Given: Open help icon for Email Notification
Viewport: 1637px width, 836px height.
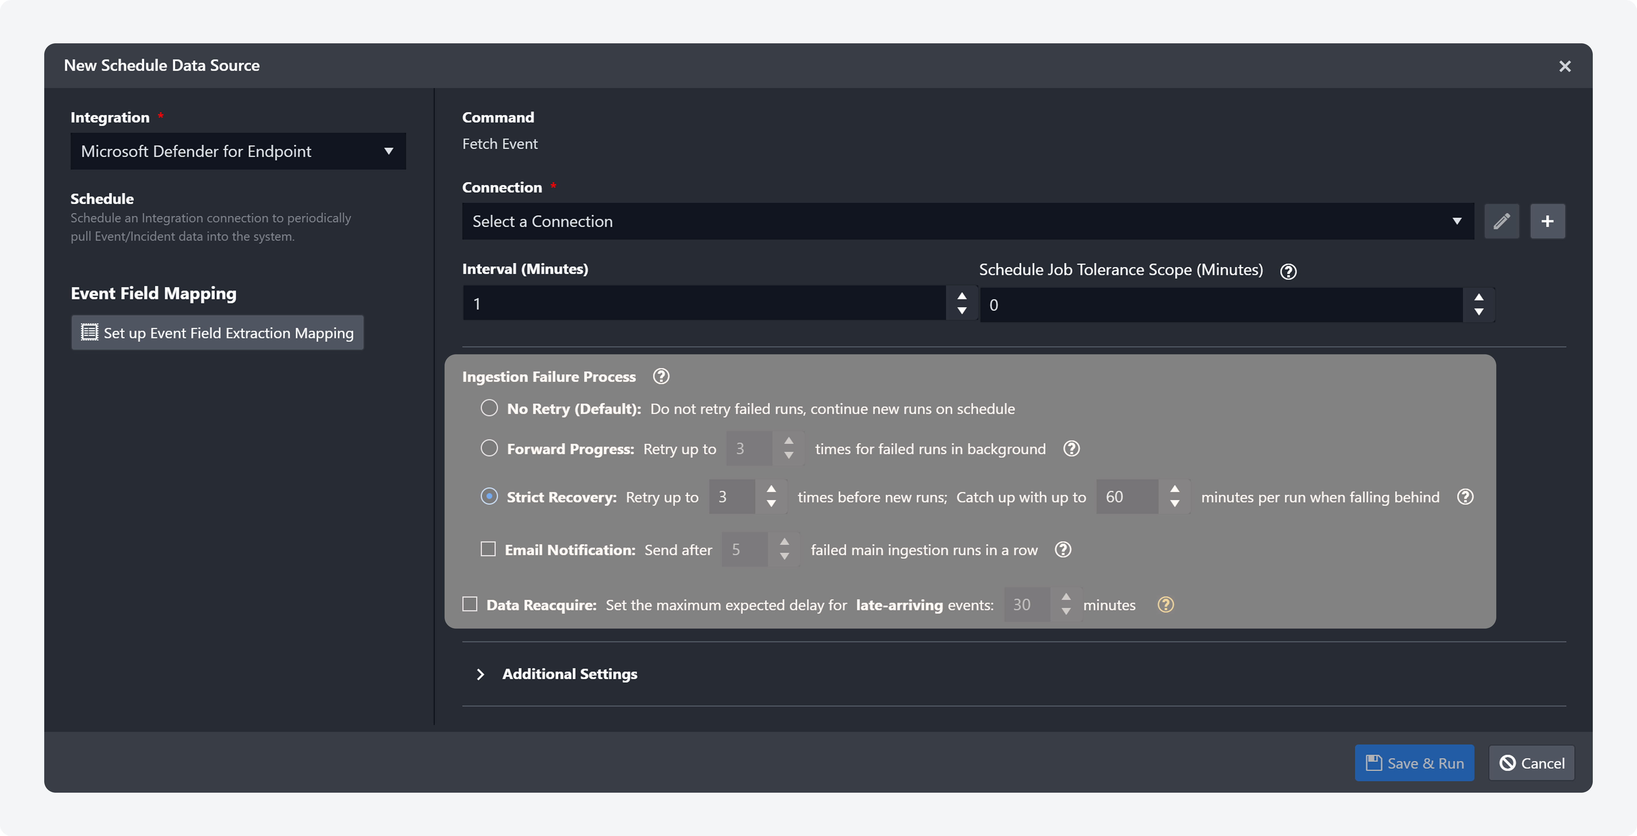Looking at the screenshot, I should click(1063, 550).
